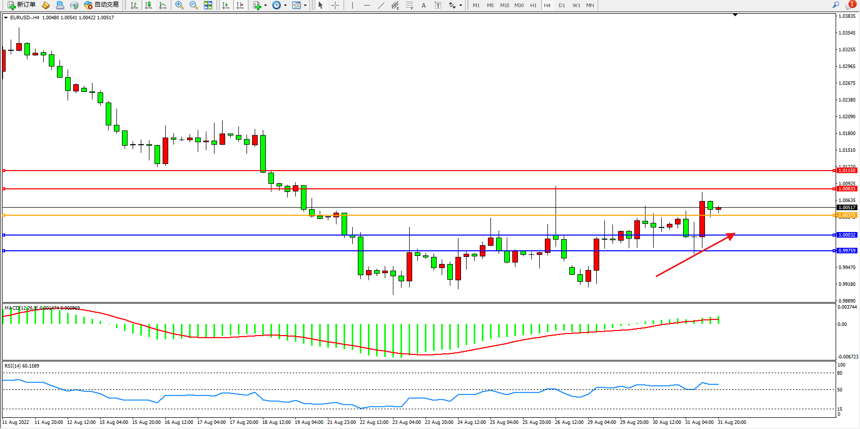Open the indicators list dropdown arrow
The image size is (860, 429).
[x=265, y=6]
